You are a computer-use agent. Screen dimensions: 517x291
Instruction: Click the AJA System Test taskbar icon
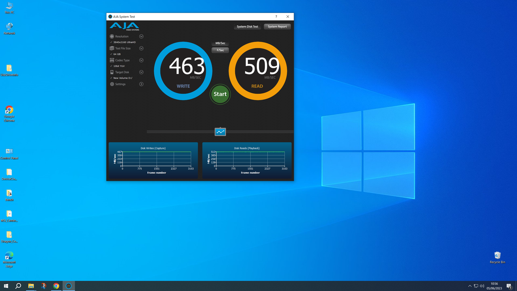pos(69,286)
